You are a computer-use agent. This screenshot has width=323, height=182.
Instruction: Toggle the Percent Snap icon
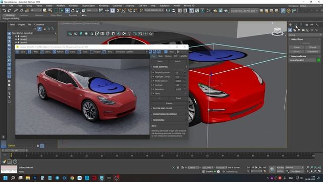pyautogui.click(x=130, y=11)
